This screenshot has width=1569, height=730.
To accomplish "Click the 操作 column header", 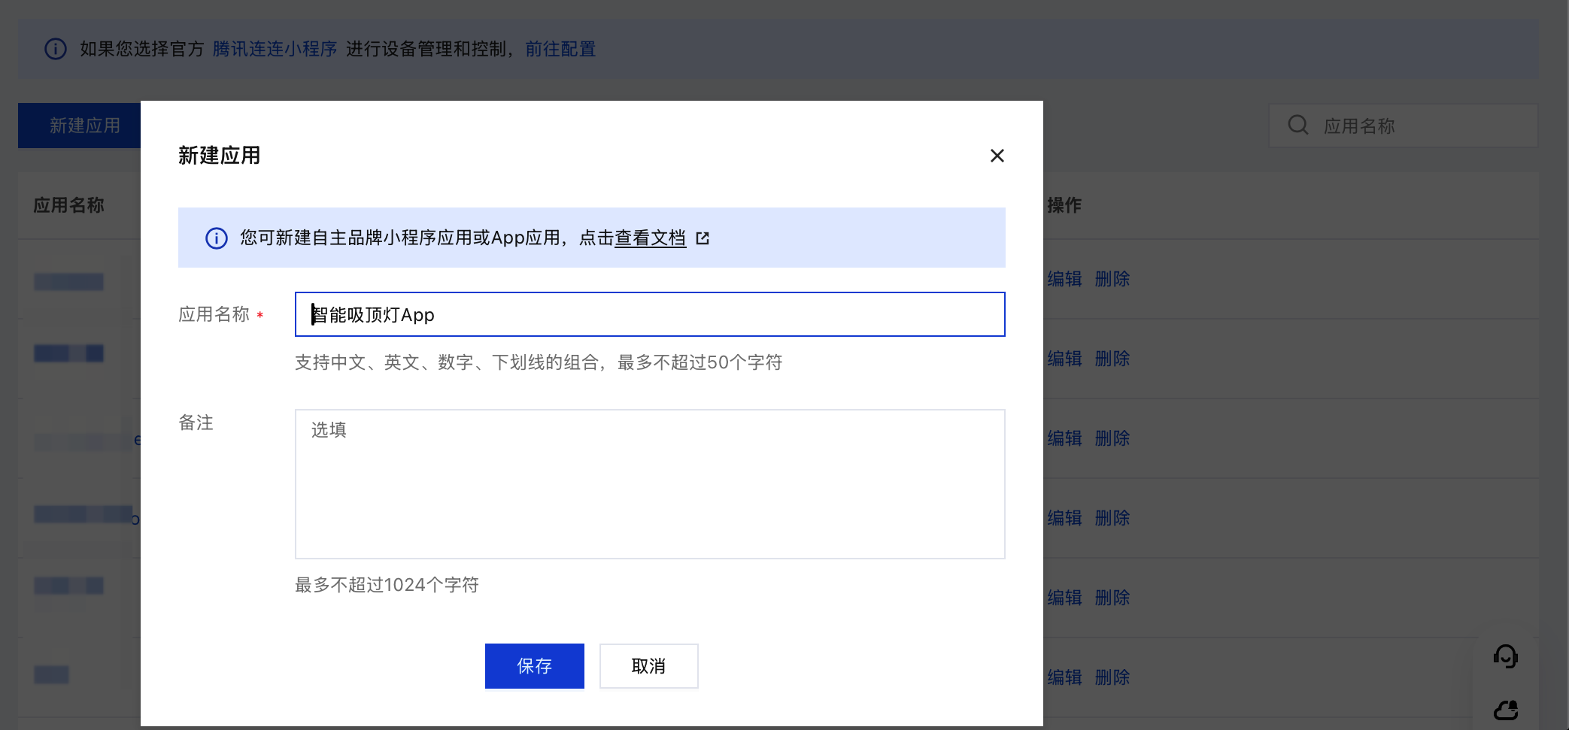I will (x=1064, y=205).
